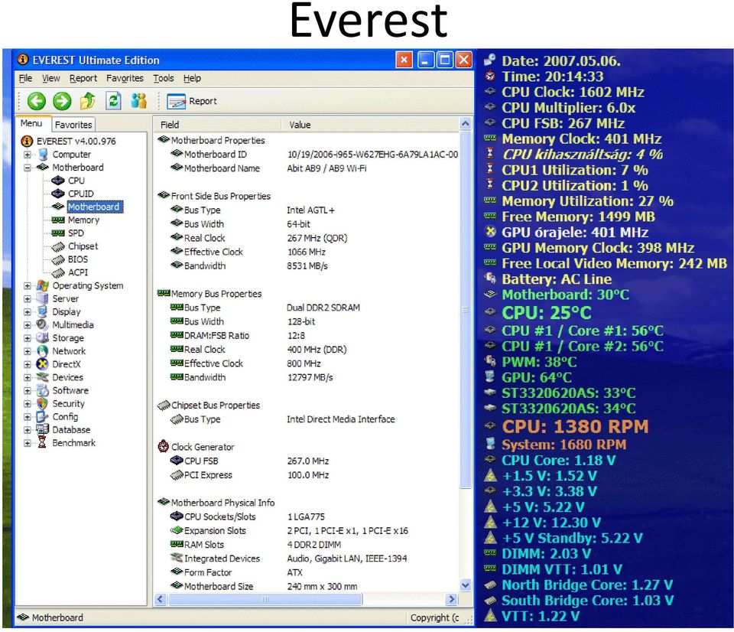Select the Chipset item in tree

click(x=83, y=246)
